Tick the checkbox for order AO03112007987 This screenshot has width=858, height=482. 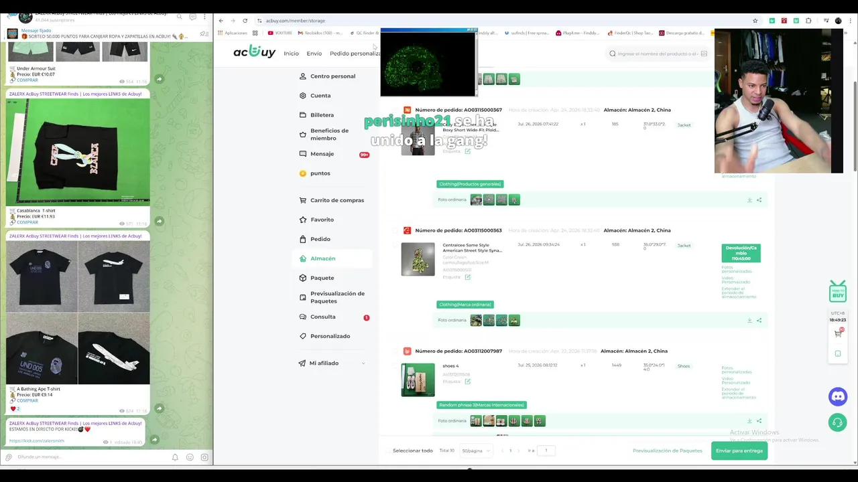pos(394,351)
